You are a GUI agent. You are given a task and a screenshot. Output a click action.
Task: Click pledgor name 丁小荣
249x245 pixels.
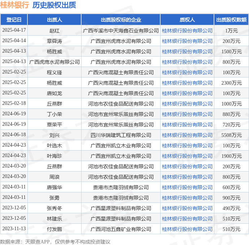pos(54,114)
